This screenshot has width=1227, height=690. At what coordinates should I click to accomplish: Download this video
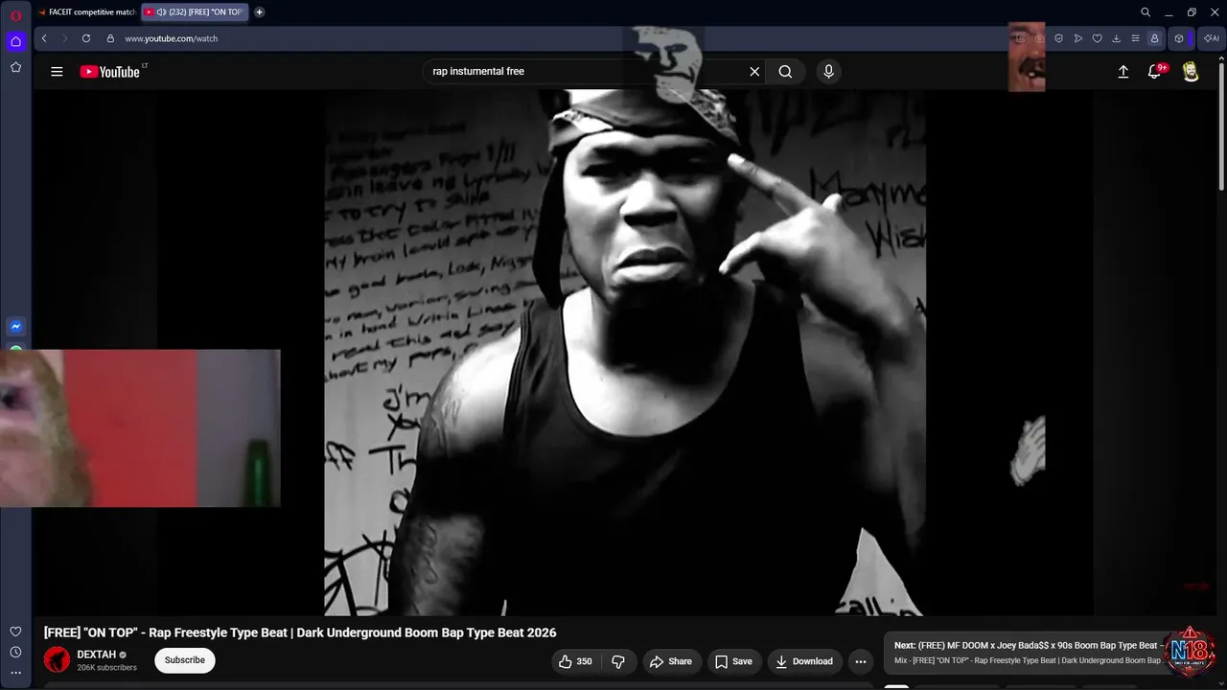(x=804, y=661)
